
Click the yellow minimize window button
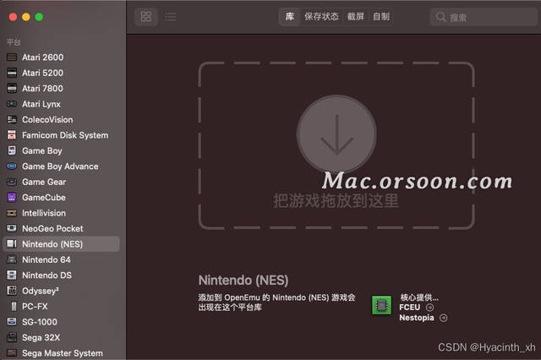click(x=26, y=17)
